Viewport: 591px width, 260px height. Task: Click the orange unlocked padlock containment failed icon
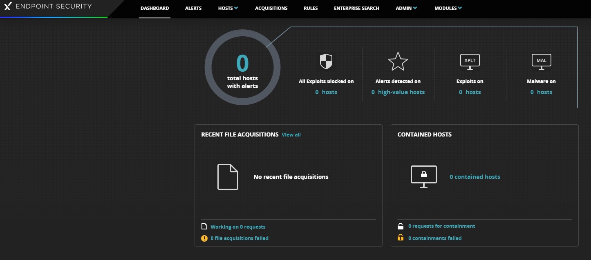pos(401,238)
